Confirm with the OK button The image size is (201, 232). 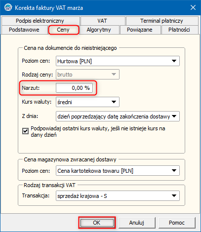point(97,223)
